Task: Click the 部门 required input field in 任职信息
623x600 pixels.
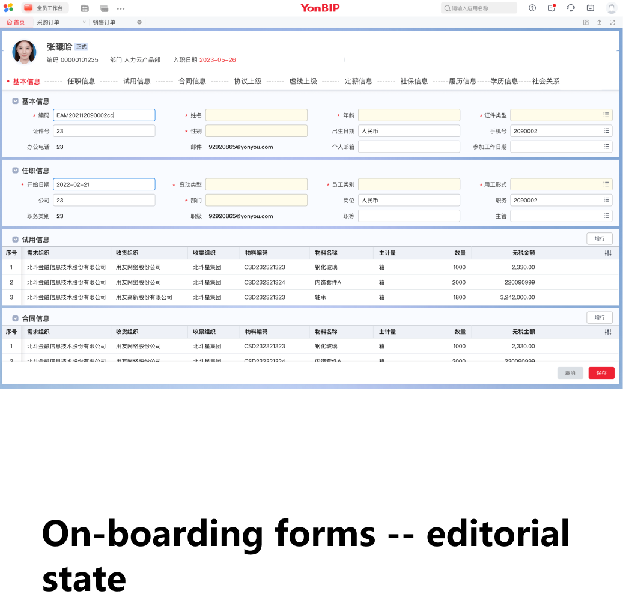Action: (257, 200)
